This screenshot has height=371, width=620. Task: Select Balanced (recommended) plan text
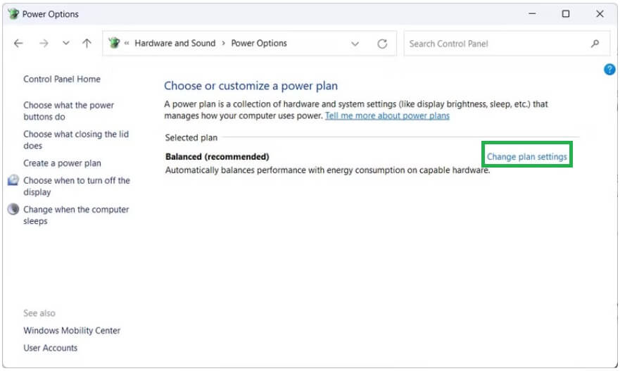point(217,156)
